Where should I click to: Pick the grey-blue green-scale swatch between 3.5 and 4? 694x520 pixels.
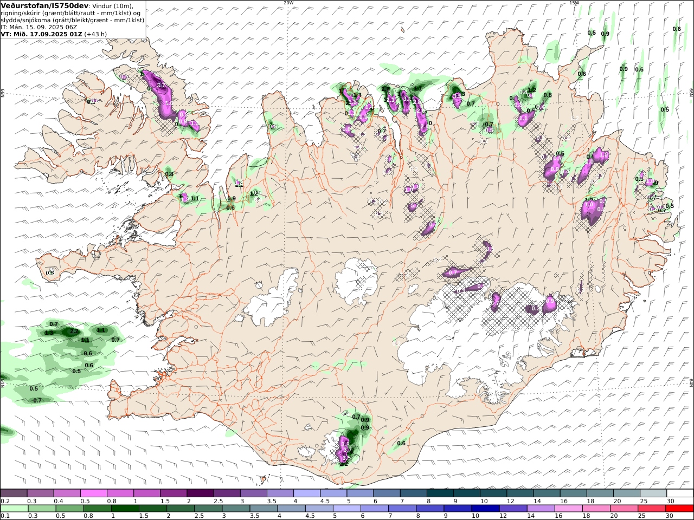(264, 509)
